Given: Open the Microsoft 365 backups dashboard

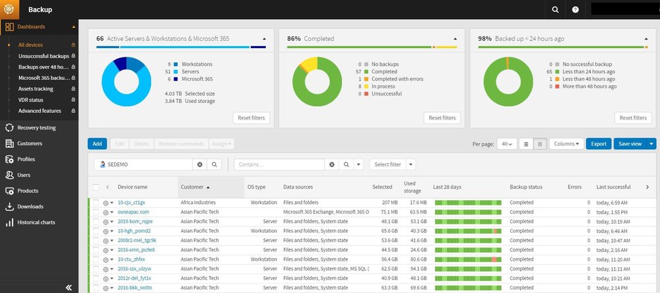Looking at the screenshot, I should click(44, 78).
